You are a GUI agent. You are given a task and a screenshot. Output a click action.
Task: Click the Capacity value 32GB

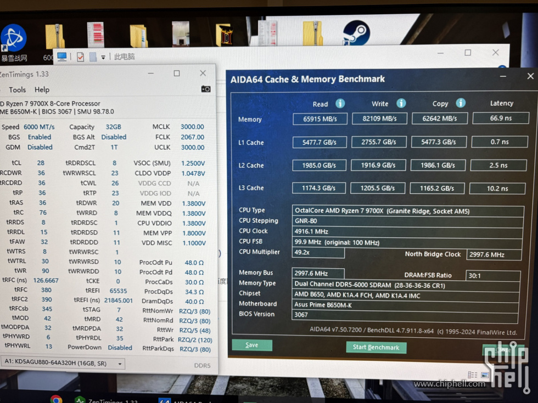113,127
